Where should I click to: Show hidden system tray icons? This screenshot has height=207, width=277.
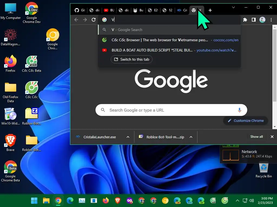point(238,201)
